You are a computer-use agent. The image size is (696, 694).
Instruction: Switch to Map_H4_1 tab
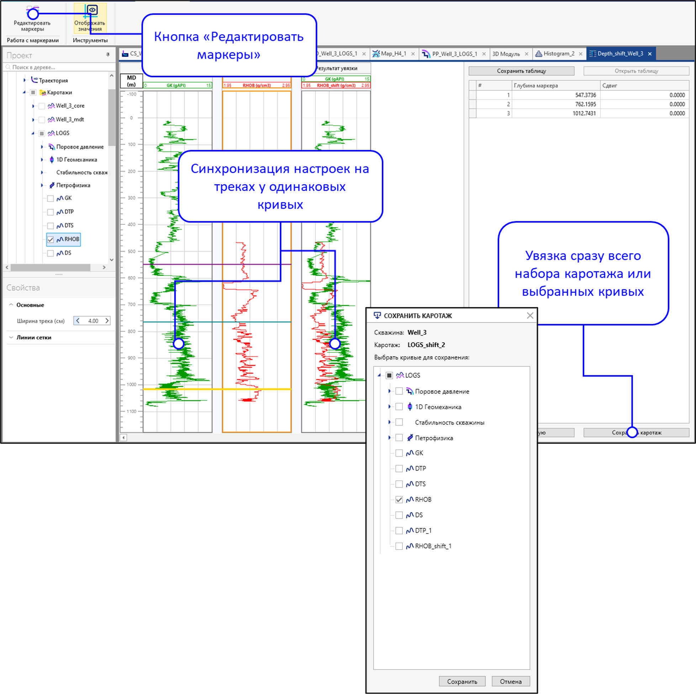coord(394,54)
